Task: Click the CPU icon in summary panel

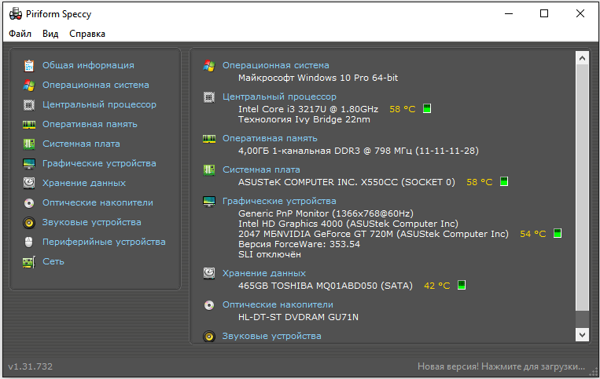Action: (x=209, y=97)
